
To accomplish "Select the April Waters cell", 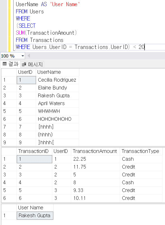I will coord(57,103).
